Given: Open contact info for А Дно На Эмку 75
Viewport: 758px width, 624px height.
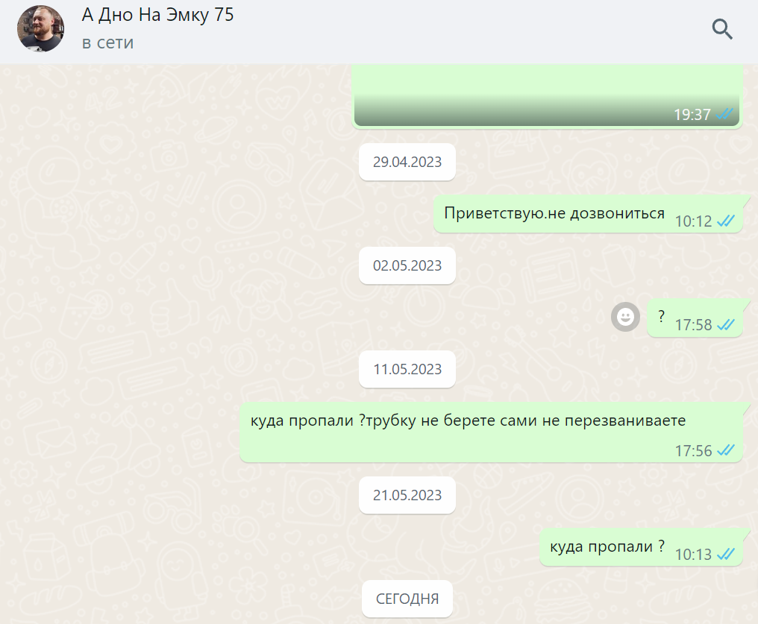Looking at the screenshot, I should [157, 15].
